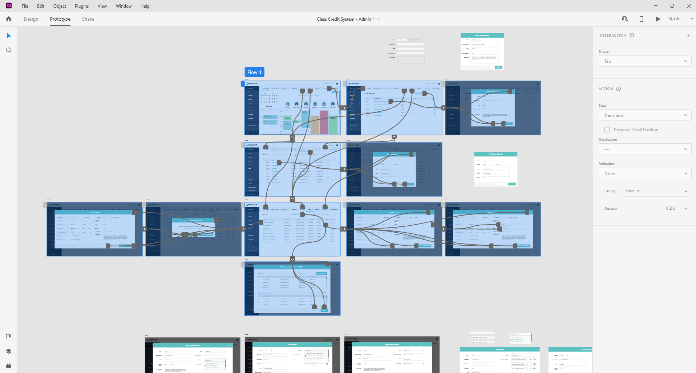
Task: Add a new interaction with plus icon
Action: (688, 35)
